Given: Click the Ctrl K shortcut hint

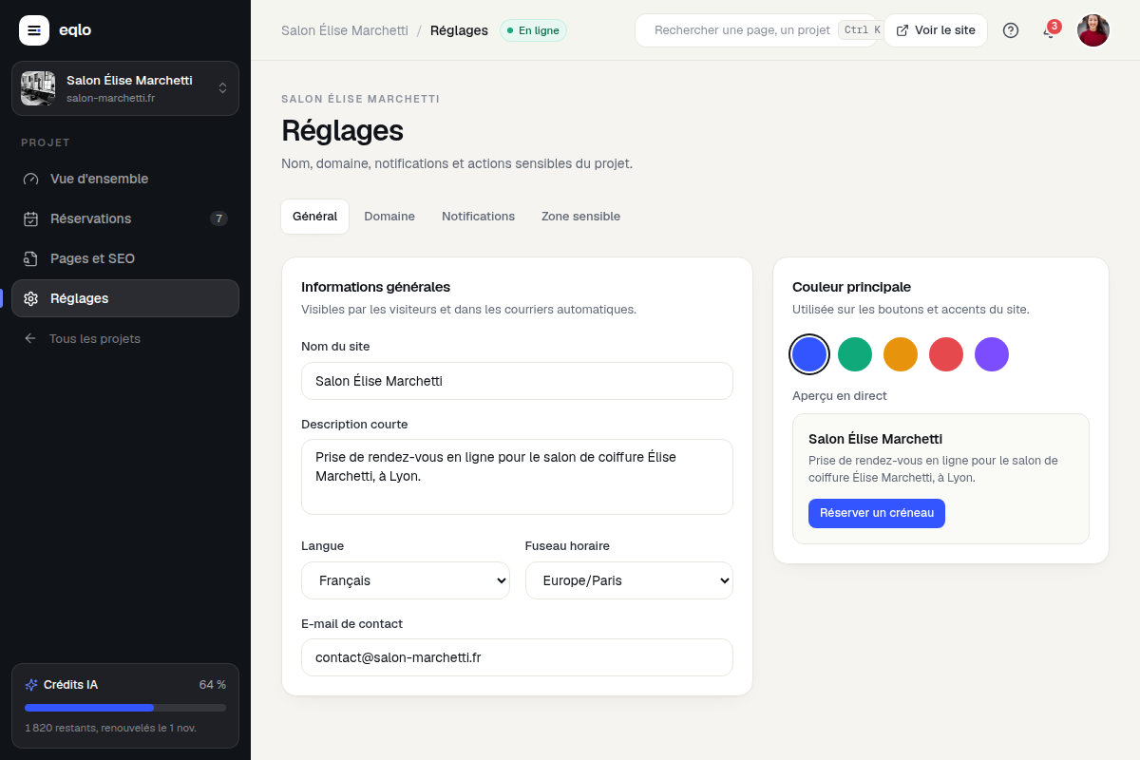Looking at the screenshot, I should coord(861,30).
